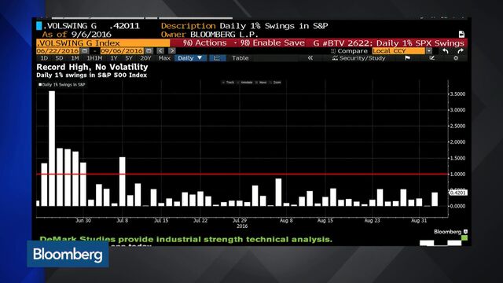The width and height of the screenshot is (503, 283).
Task: Toggle the Compare checkbox
Action: 332,51
